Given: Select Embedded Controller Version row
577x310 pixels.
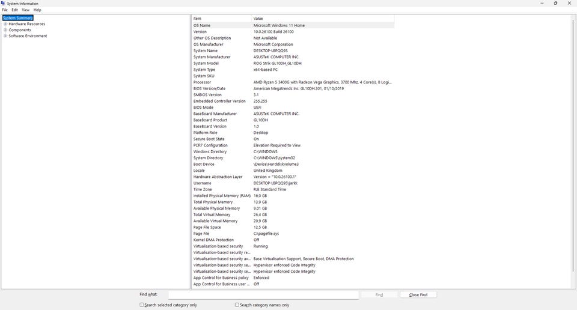Looking at the screenshot, I should [x=293, y=101].
